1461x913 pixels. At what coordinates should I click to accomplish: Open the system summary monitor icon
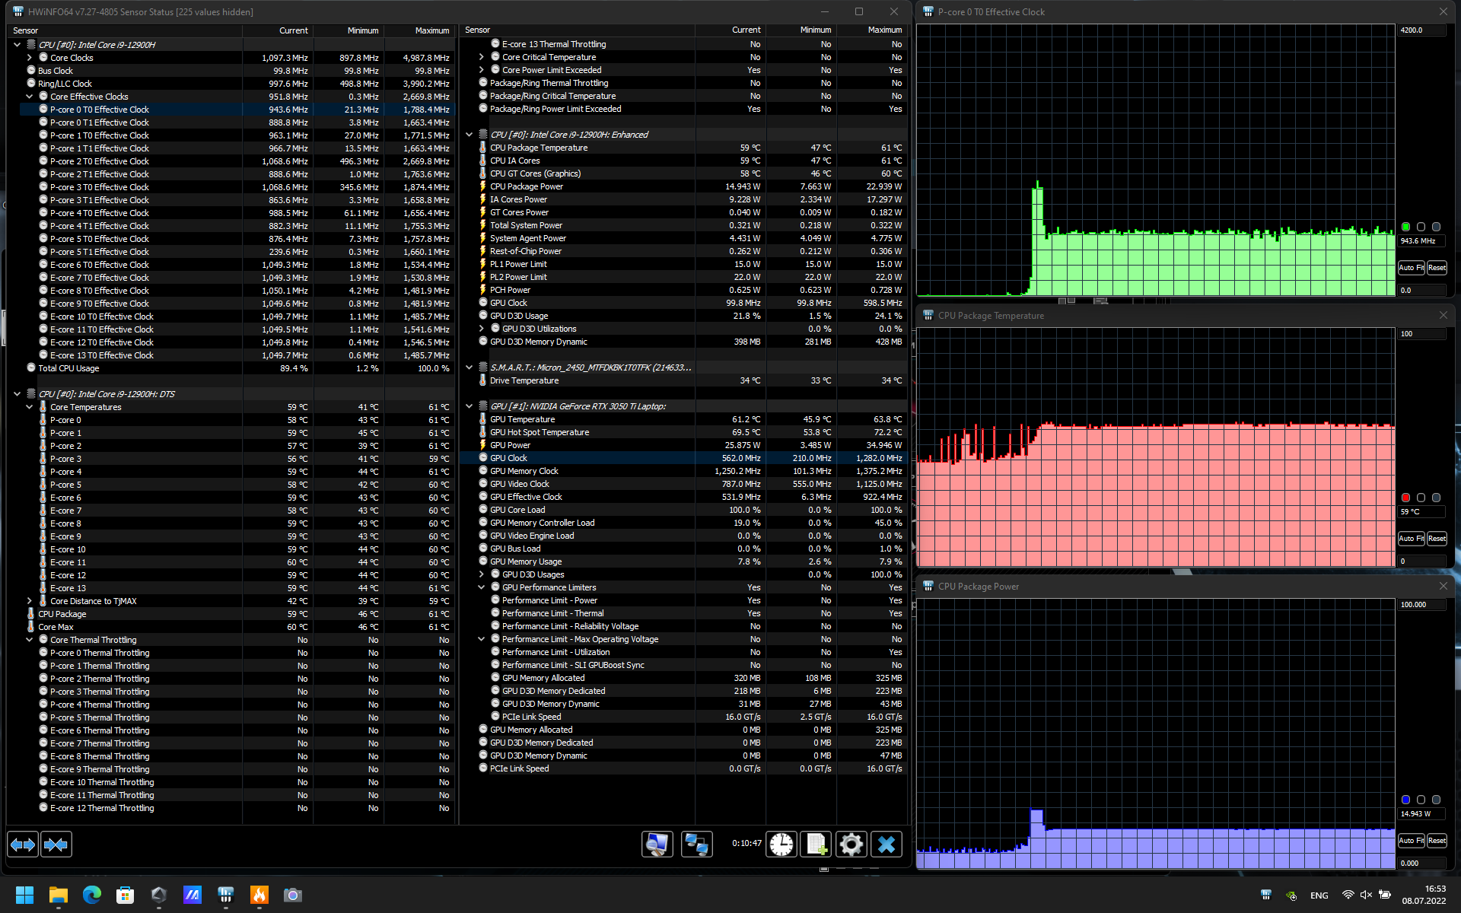tap(657, 844)
